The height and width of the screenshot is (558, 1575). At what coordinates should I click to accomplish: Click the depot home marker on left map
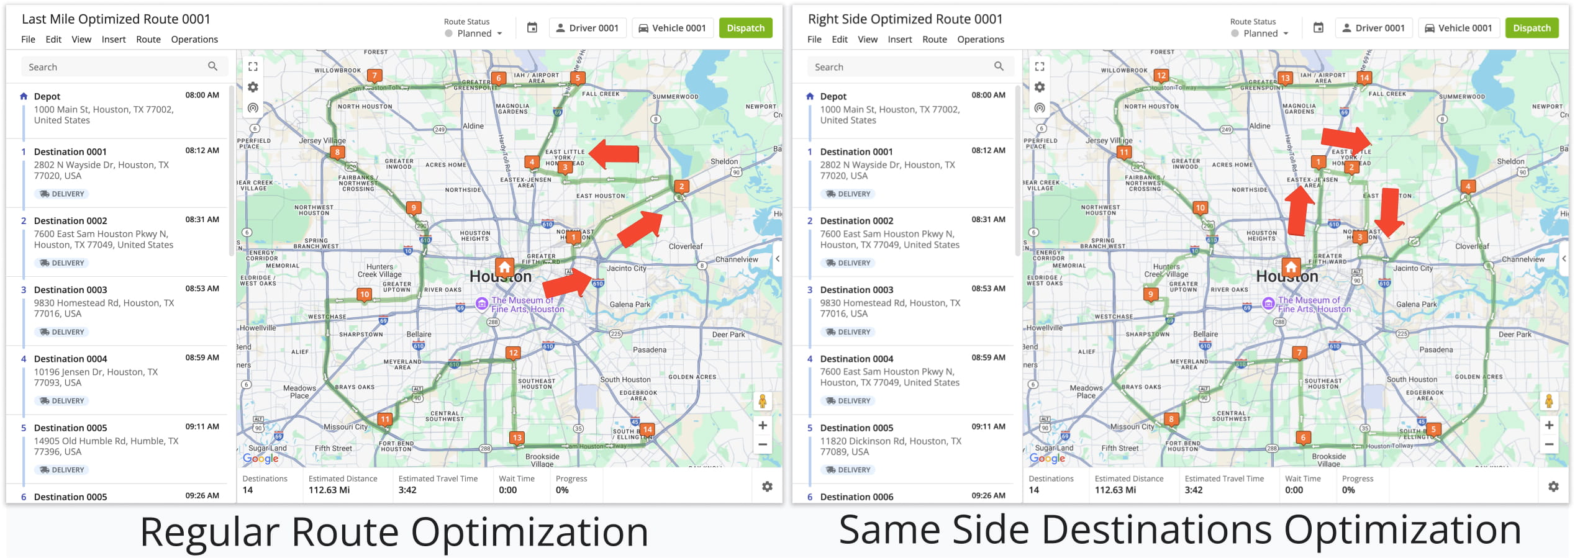[x=504, y=268]
